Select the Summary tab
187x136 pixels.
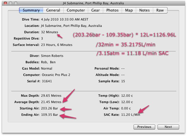pyautogui.click(x=31, y=10)
